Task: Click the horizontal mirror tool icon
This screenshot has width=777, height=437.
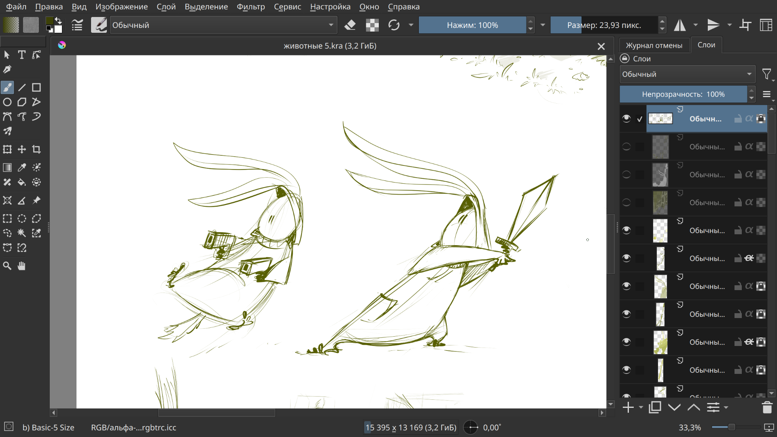Action: [680, 25]
